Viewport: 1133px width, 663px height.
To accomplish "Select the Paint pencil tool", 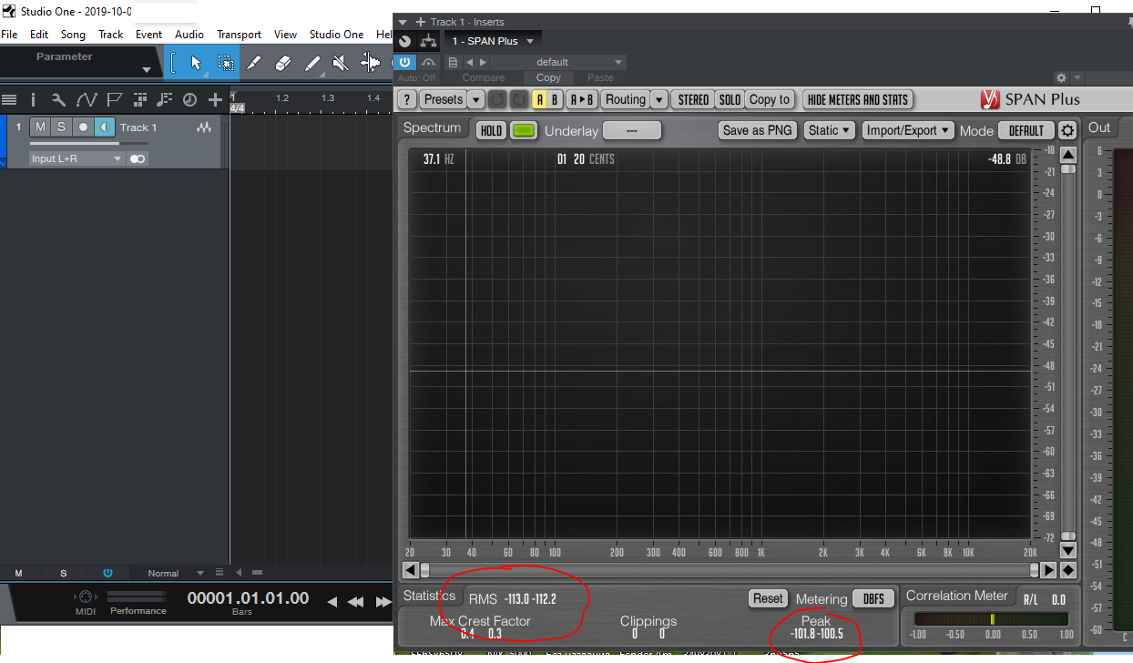I will 311,63.
